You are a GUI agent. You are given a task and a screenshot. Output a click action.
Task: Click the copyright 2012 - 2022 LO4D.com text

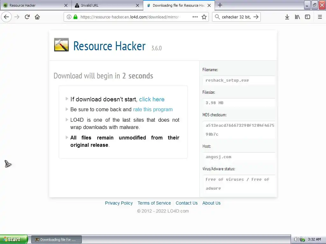[x=163, y=211]
